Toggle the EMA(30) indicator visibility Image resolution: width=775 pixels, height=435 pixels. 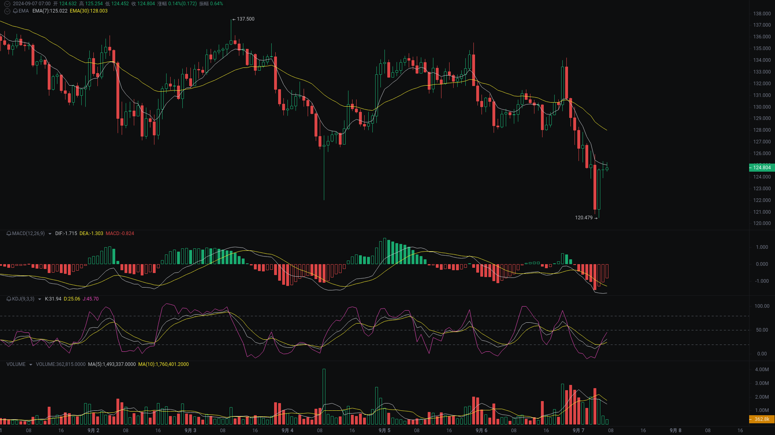click(89, 11)
